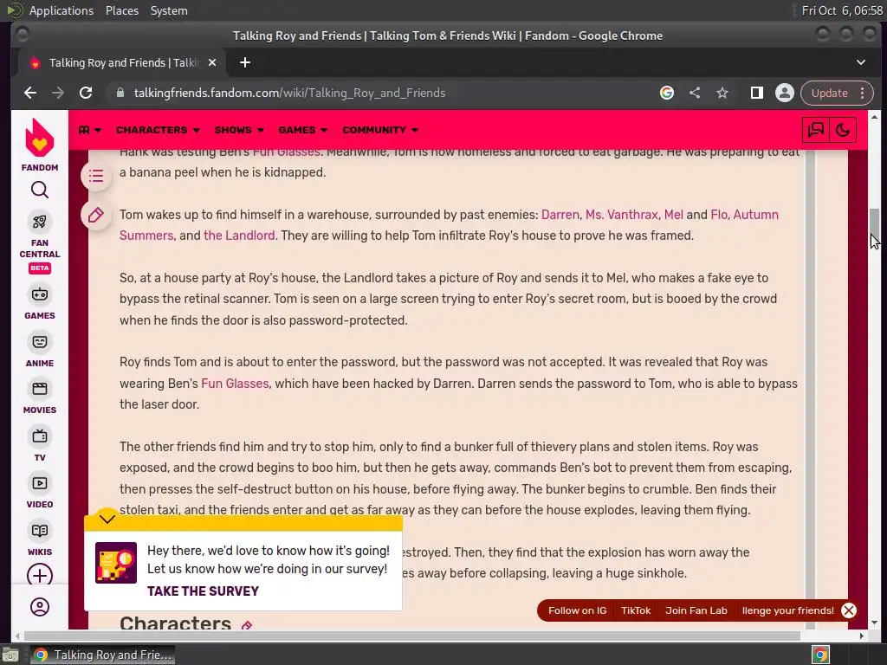Open the Places menu

[121, 10]
